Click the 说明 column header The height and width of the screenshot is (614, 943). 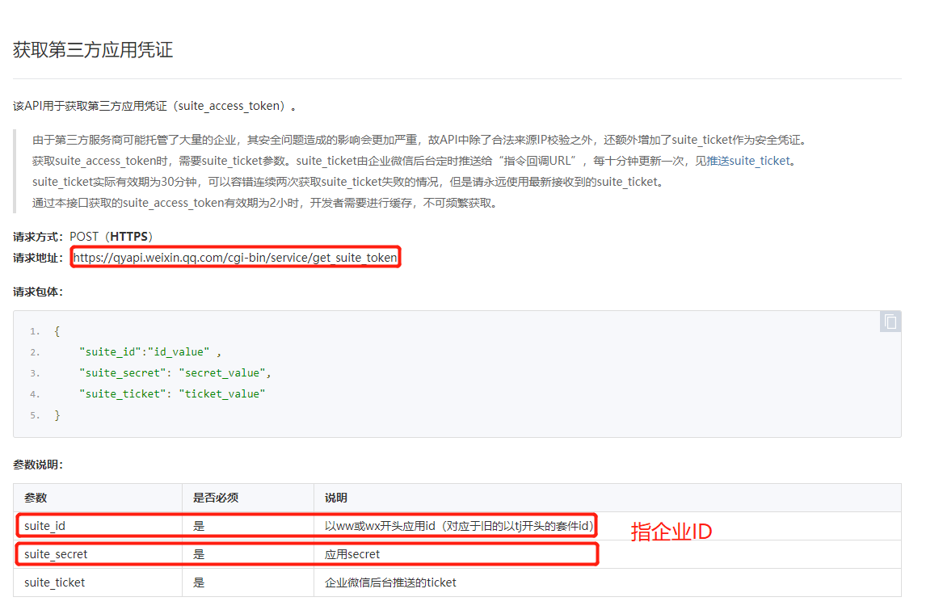[x=608, y=498]
